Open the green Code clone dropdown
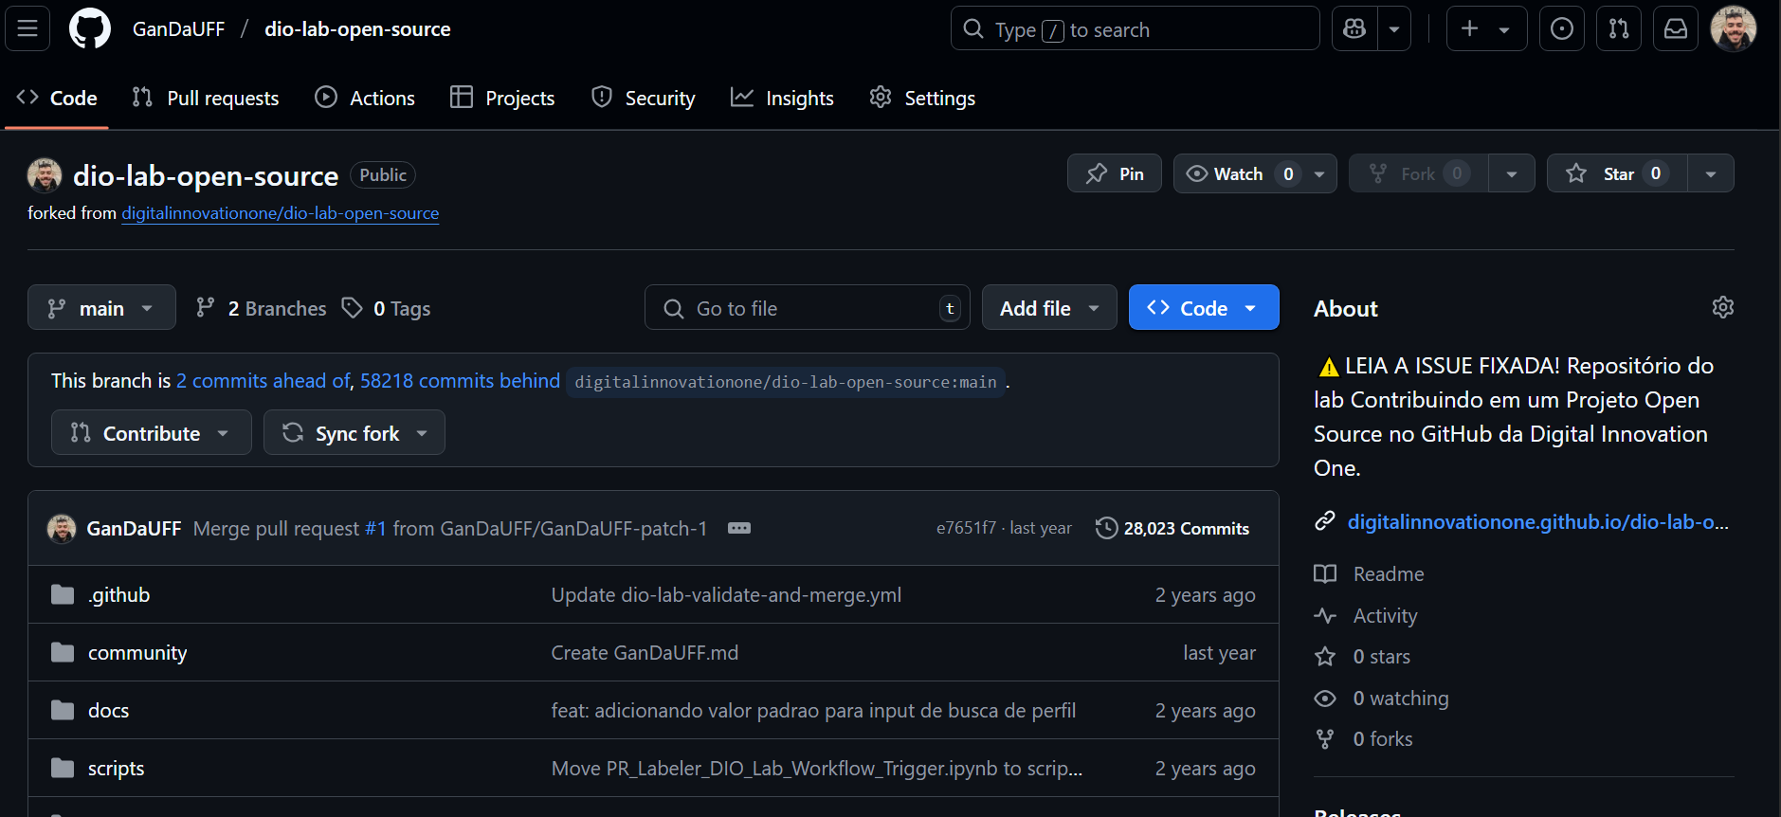Image resolution: width=1781 pixels, height=817 pixels. 1204,308
